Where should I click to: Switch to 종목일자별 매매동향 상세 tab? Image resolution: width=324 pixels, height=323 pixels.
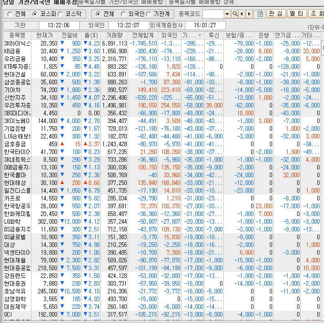point(201,2)
